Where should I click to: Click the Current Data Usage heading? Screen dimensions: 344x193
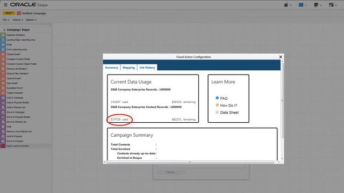click(x=131, y=82)
